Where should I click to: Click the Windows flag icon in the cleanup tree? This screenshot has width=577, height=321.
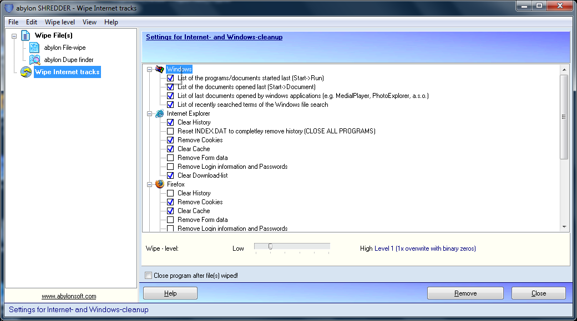[159, 69]
